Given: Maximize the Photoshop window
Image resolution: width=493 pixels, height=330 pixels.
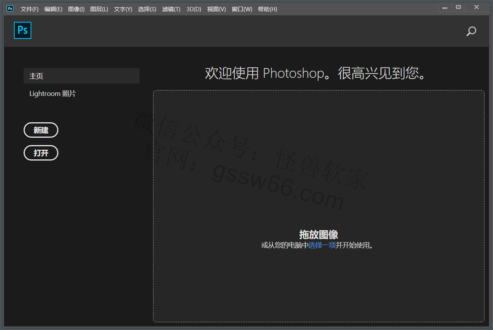Looking at the screenshot, I should pyautogui.click(x=458, y=7).
